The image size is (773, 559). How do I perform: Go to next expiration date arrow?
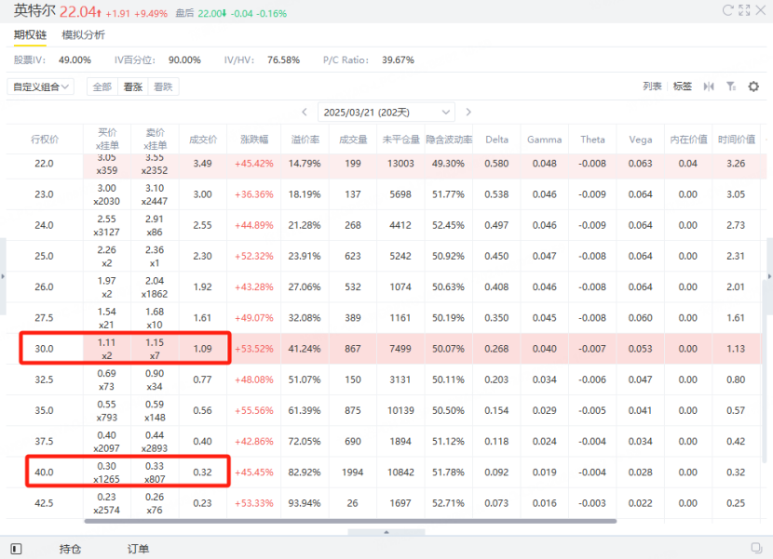point(468,113)
